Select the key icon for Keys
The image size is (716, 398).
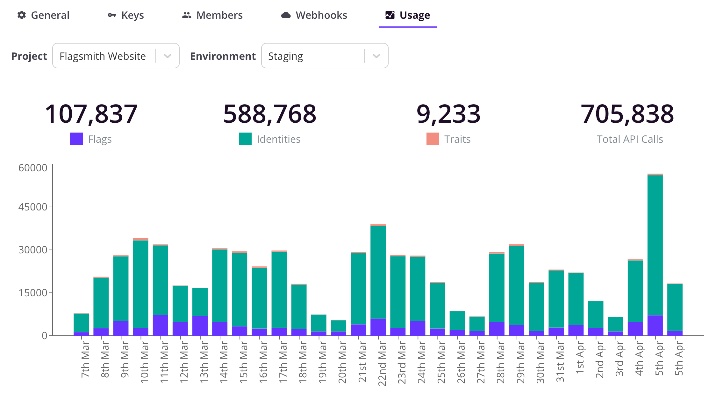coord(111,15)
